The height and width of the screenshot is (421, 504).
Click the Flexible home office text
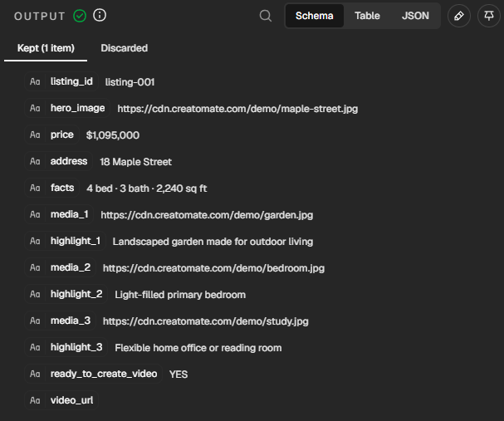tap(198, 348)
